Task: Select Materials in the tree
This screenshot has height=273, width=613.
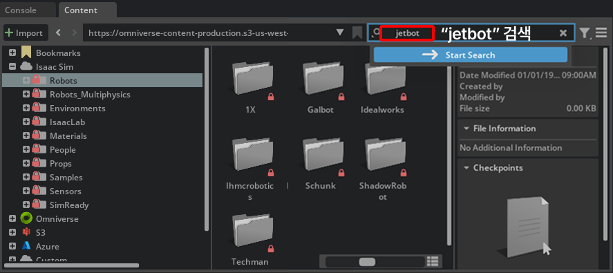Action: 68,135
